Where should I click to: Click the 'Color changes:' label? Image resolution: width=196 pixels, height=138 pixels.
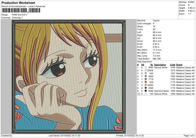tap(144, 23)
